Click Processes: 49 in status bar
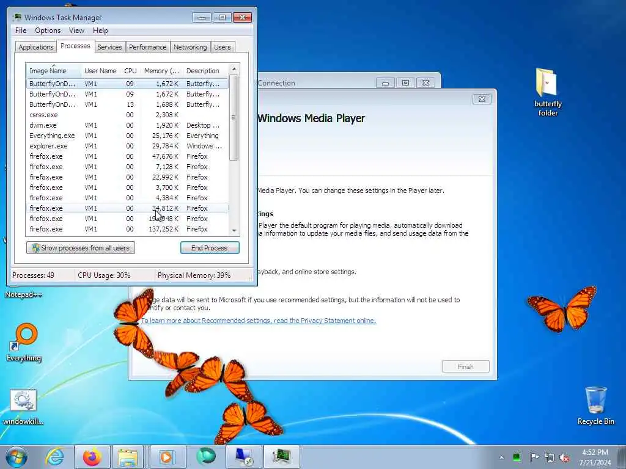 [33, 275]
